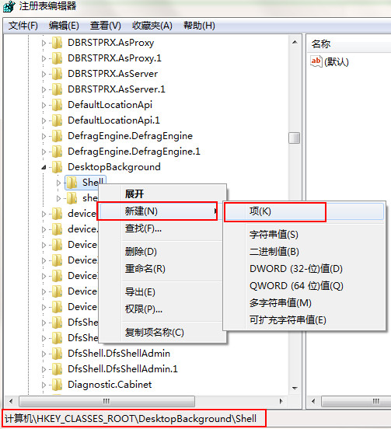Click the tree pane vertical scrollbar thumb

coord(294,138)
